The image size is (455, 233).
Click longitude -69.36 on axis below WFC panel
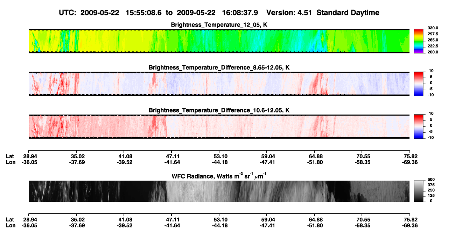pos(410,225)
